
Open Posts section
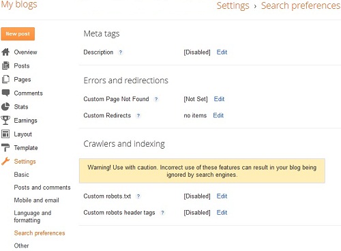22,65
